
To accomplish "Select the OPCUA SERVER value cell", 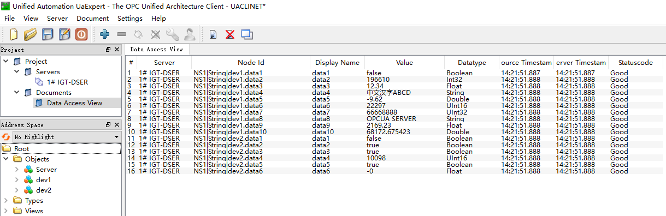I will point(391,119).
